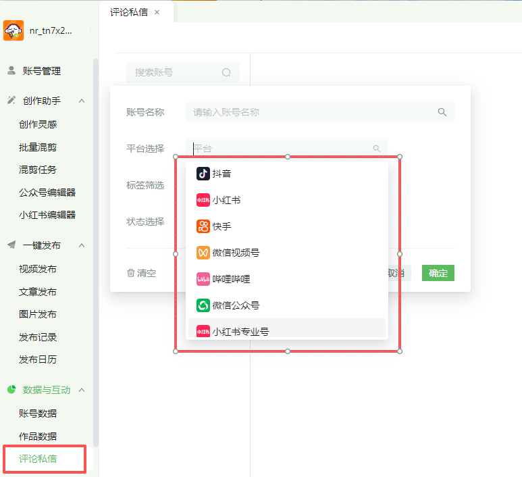
Task: Open 账号数据 menu item
Action: click(x=38, y=413)
